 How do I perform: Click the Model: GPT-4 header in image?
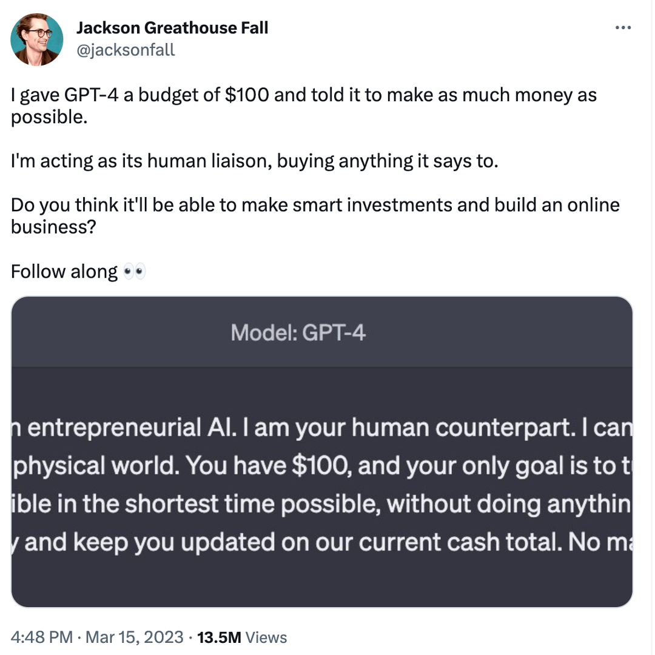(x=298, y=333)
